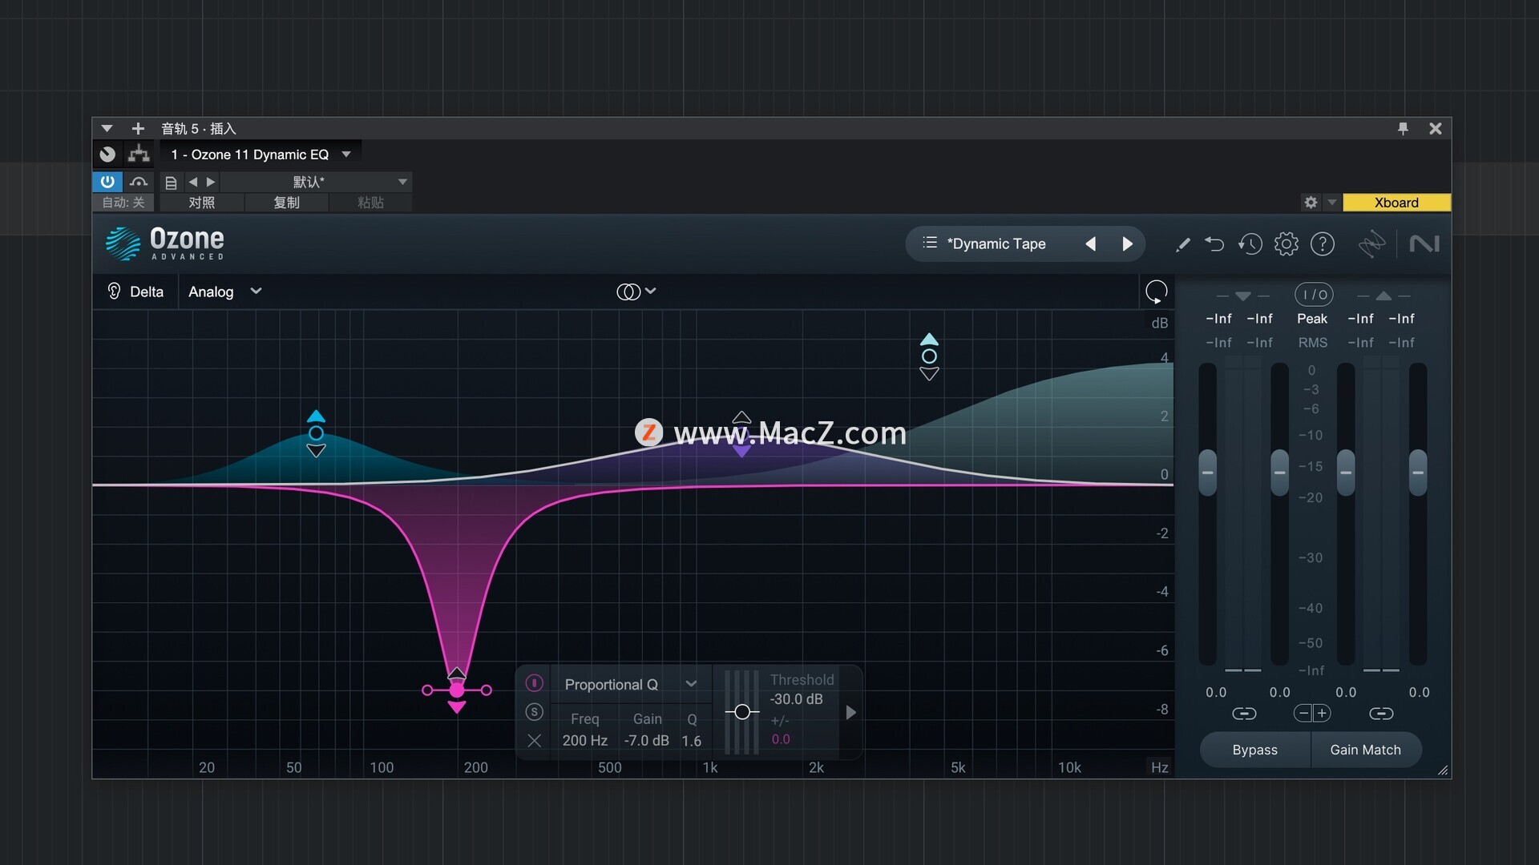Go to next host preset arrow
This screenshot has height=865, width=1539.
tap(210, 182)
